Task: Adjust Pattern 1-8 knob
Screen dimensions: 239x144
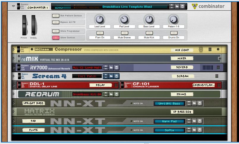Action: click(x=173, y=20)
